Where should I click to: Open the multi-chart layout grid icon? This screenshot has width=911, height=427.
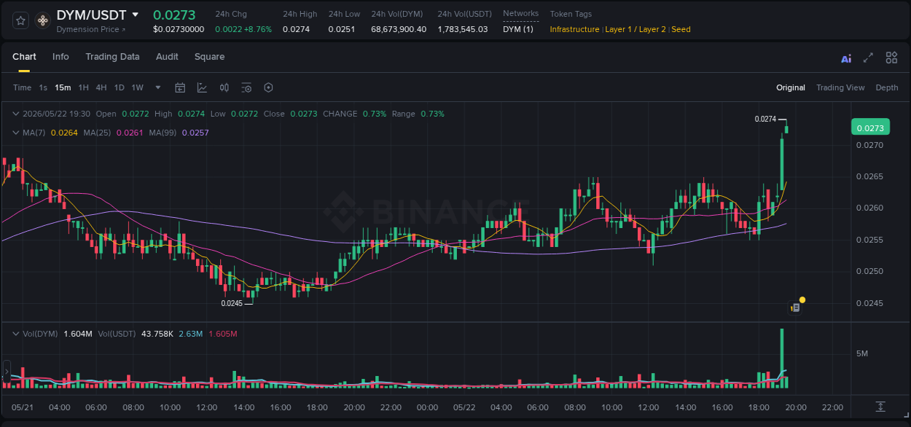[891, 58]
